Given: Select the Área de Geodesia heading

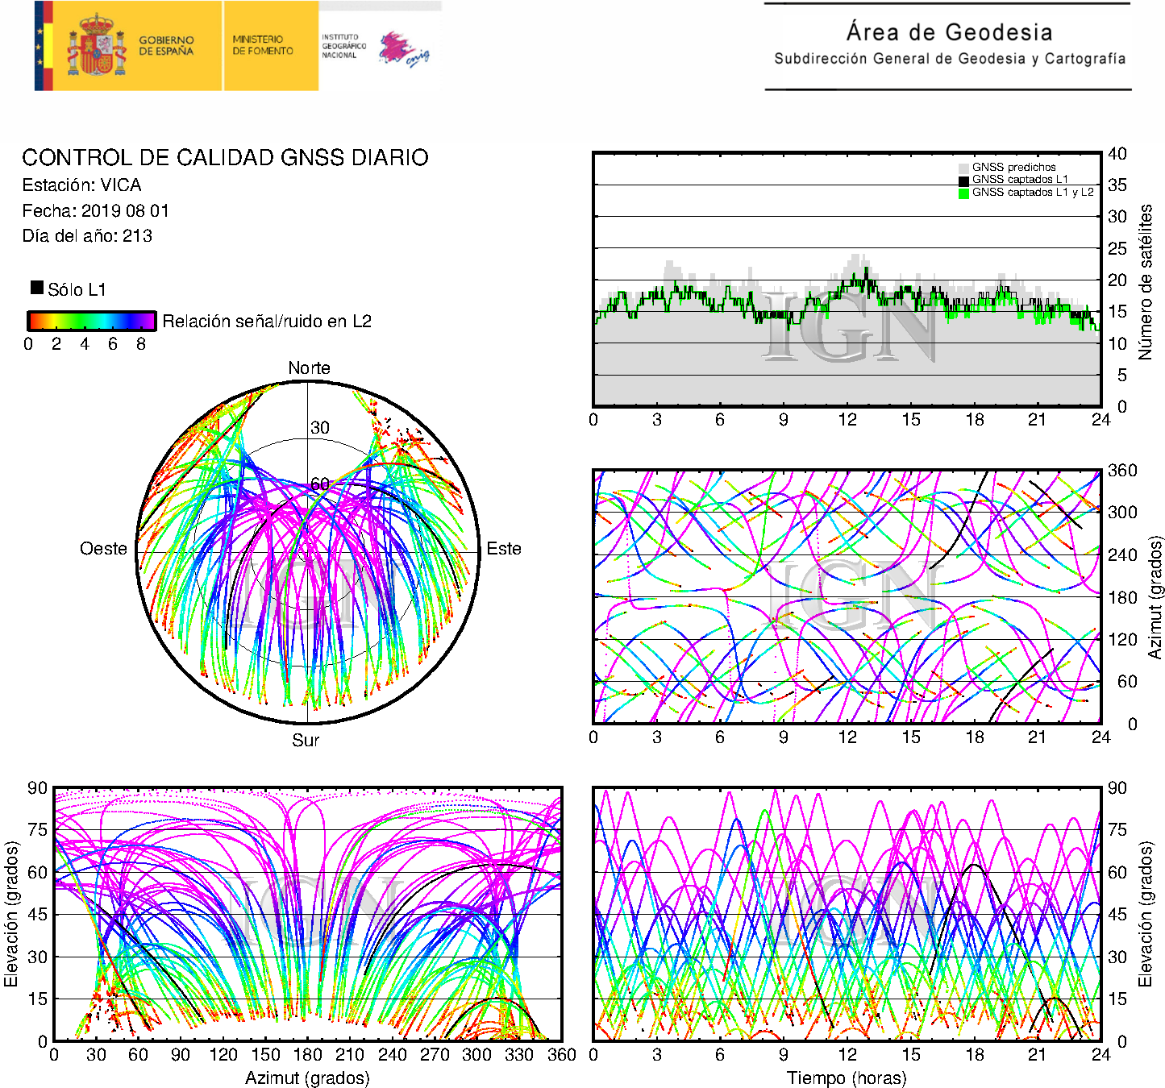Looking at the screenshot, I should pos(949,32).
